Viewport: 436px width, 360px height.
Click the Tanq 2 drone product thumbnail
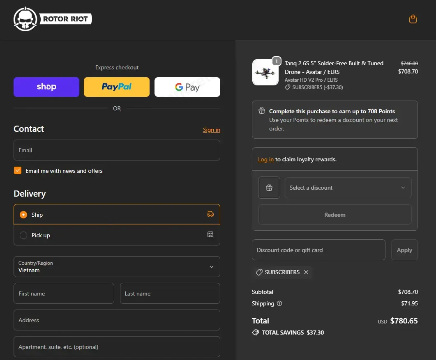265,72
